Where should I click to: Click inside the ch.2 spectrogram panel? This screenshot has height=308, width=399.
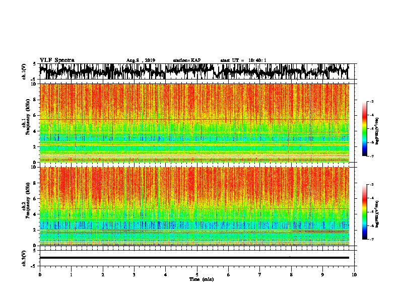[194, 206]
